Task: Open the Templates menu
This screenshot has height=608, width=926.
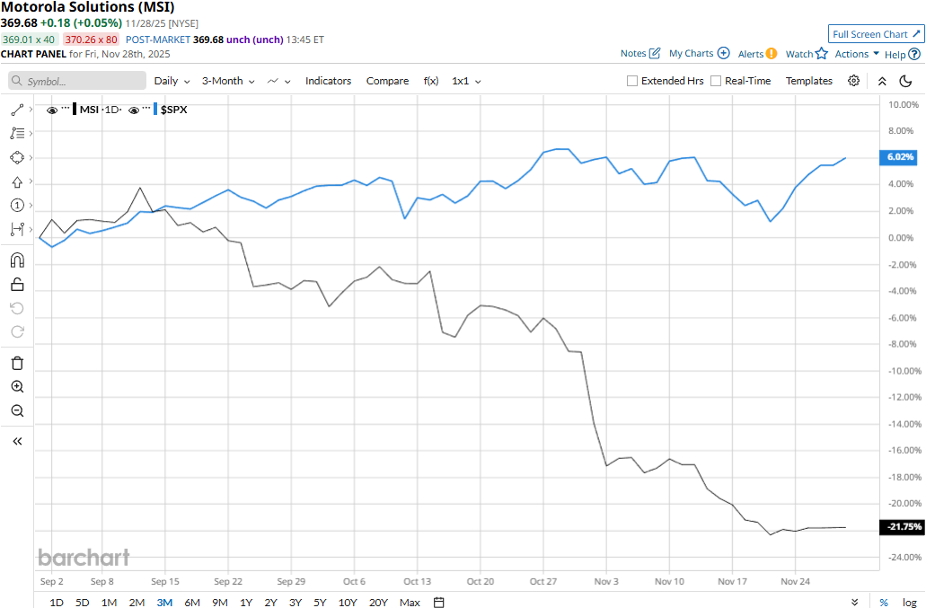Action: coord(809,81)
